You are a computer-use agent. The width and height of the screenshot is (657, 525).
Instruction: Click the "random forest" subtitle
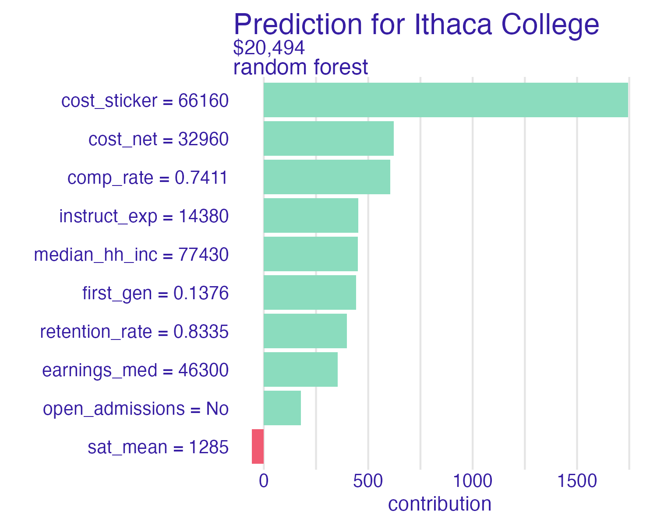tap(300, 68)
